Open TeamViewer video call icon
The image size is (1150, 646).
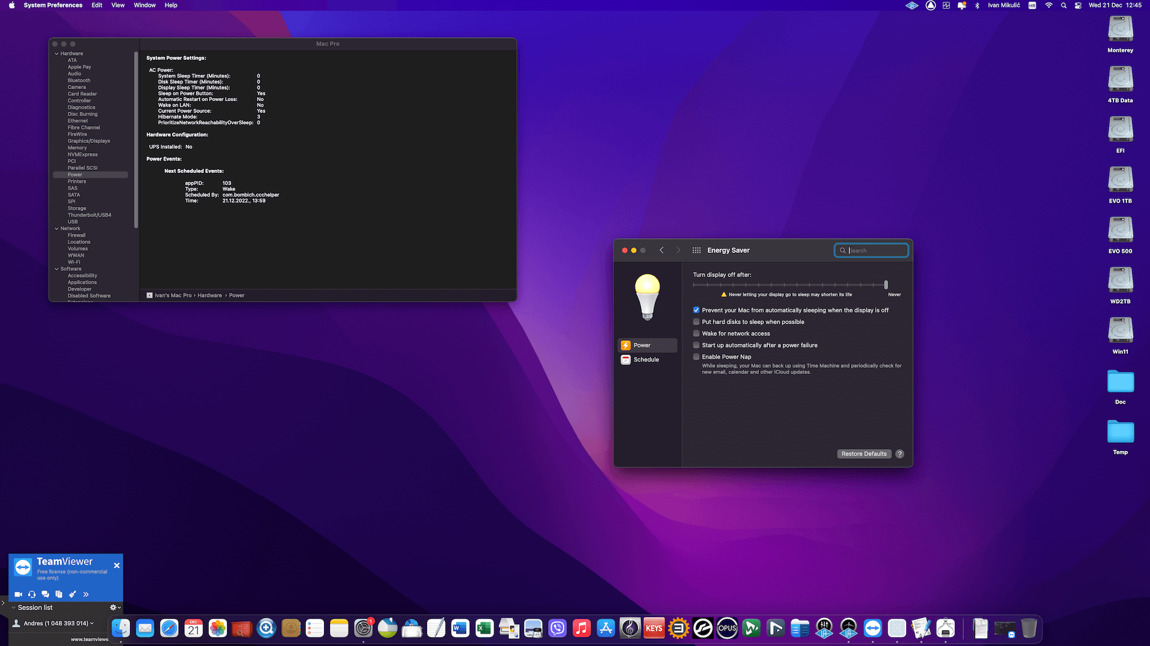[19, 594]
